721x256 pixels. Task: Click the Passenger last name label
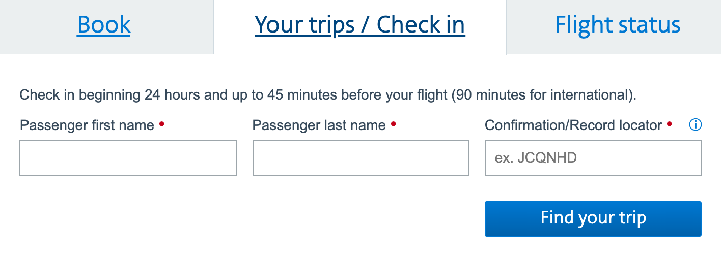pyautogui.click(x=319, y=125)
